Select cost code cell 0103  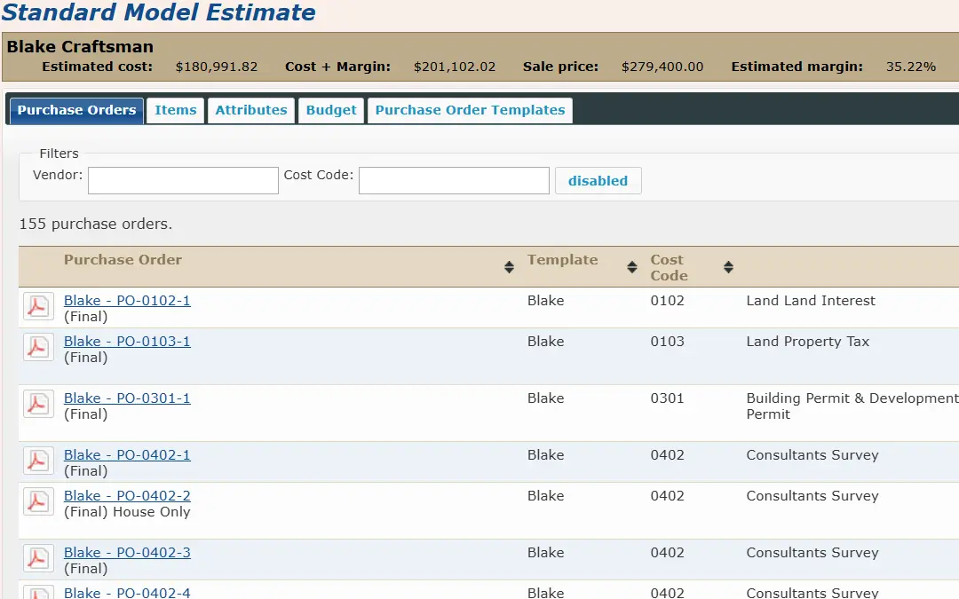[667, 342]
